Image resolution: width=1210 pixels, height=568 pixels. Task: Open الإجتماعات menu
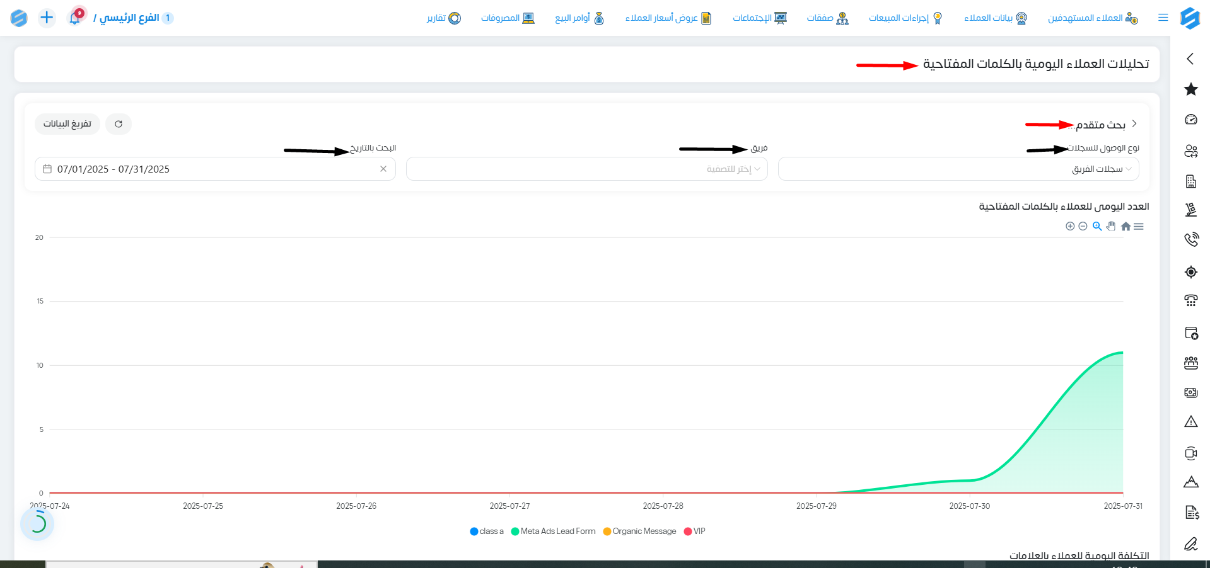[760, 18]
